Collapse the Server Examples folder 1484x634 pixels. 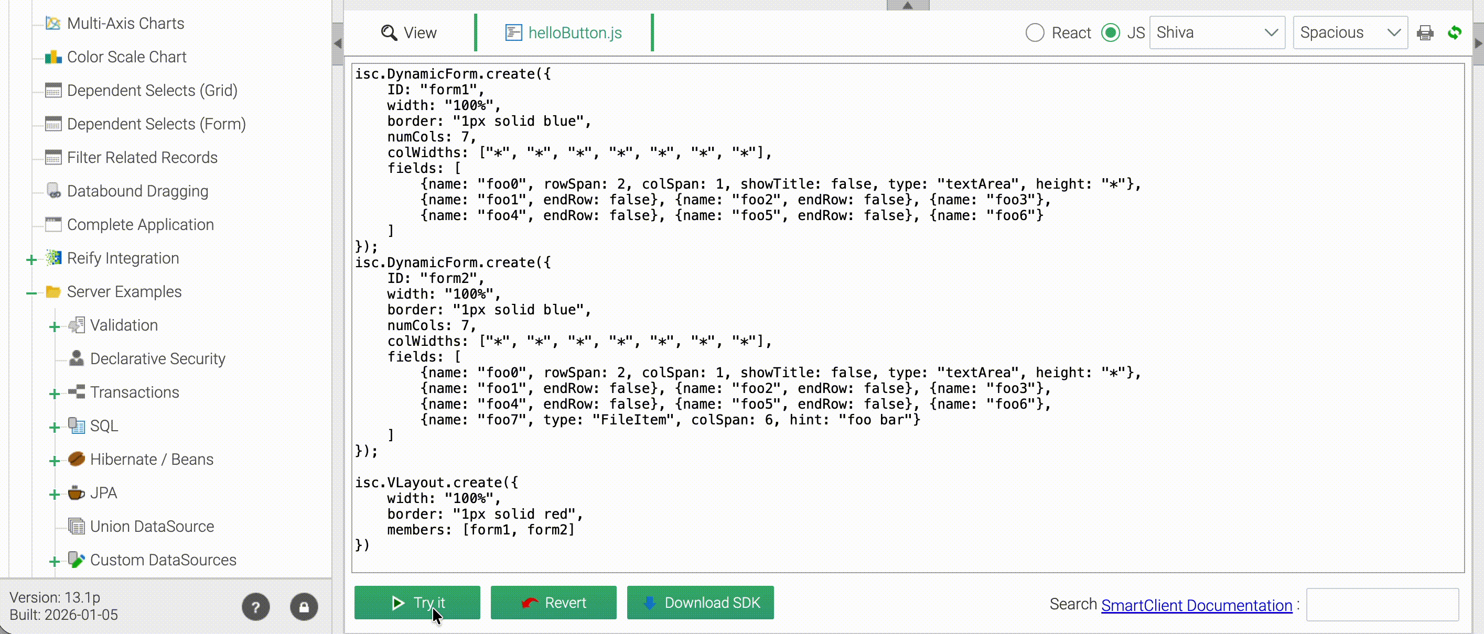coord(31,293)
